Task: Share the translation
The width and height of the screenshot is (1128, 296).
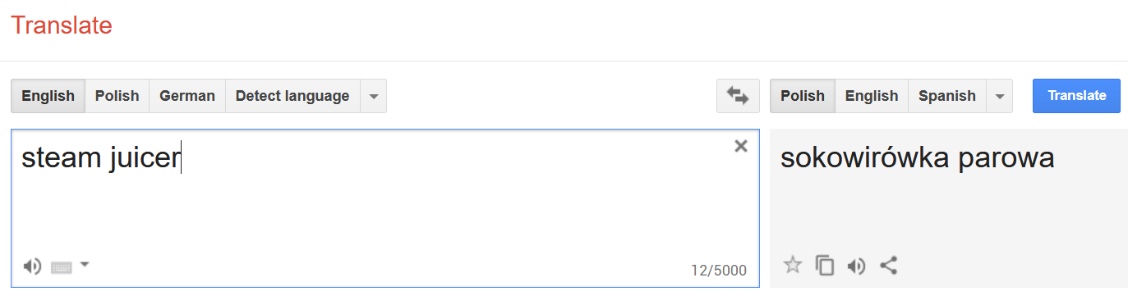Action: [888, 265]
